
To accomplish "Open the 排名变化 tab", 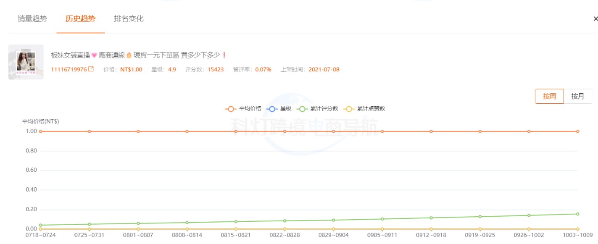I will (x=128, y=18).
